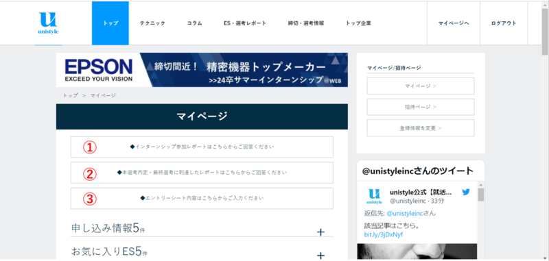Open ES・選考レポート in the navigation
This screenshot has width=549, height=261.
[x=245, y=23]
